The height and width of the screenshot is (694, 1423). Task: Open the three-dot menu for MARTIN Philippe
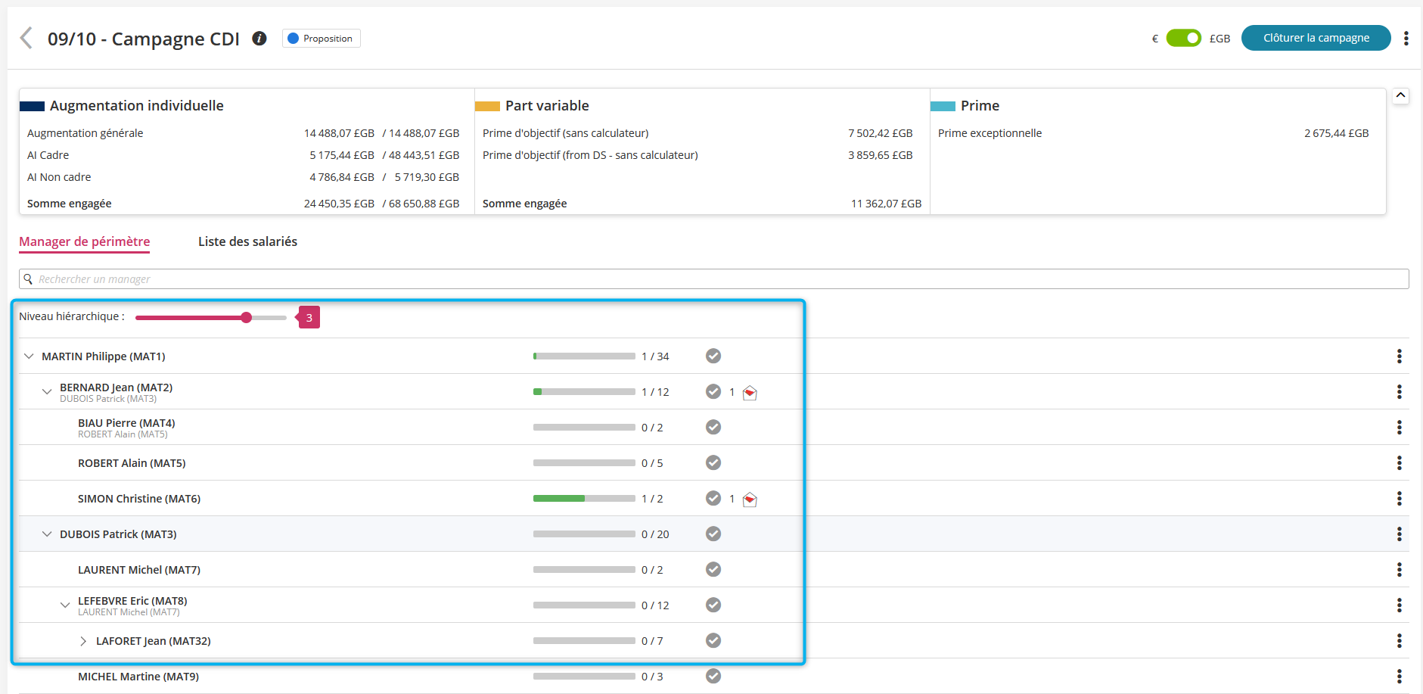coord(1399,356)
